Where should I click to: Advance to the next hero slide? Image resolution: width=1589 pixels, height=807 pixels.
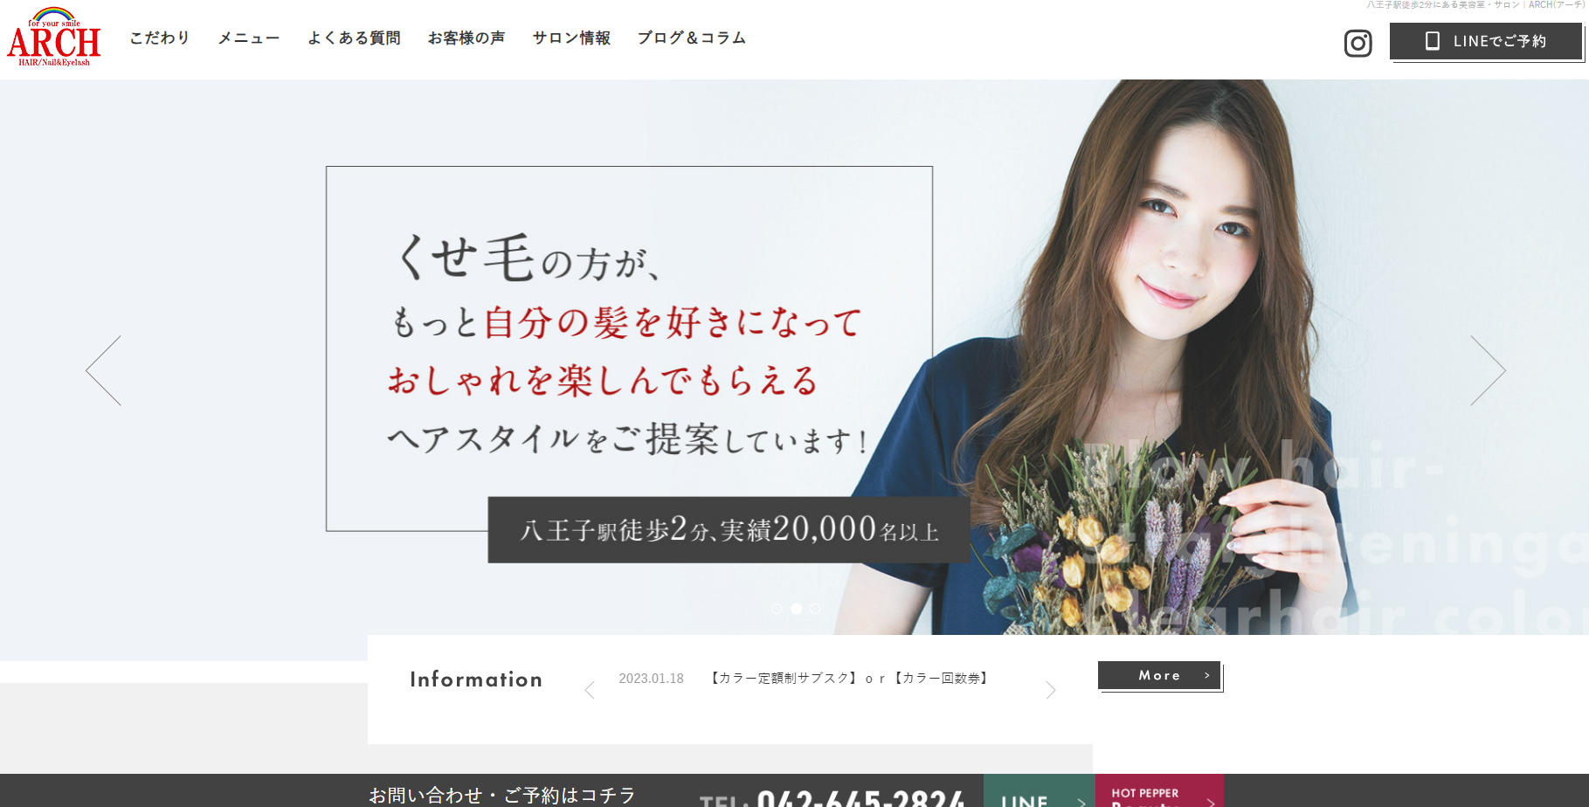click(x=1488, y=370)
